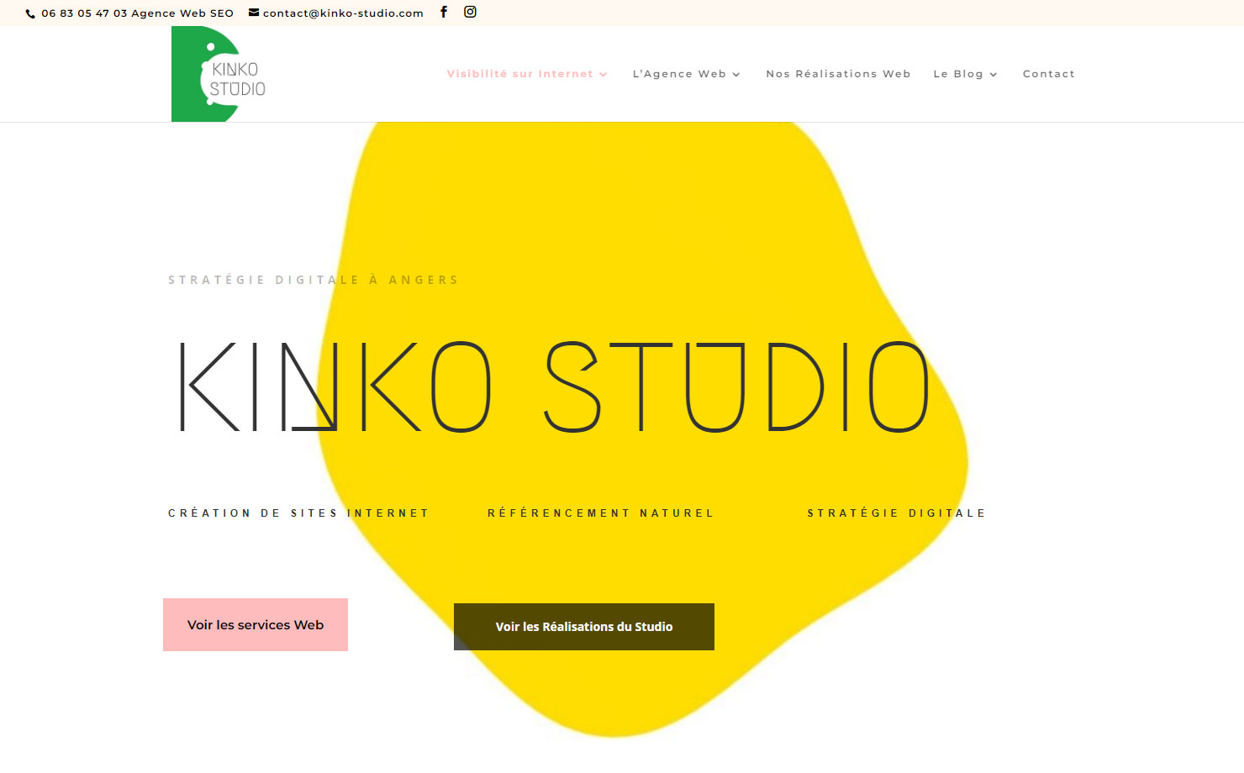Open the Contact page
This screenshot has height=773, width=1244.
(x=1049, y=74)
